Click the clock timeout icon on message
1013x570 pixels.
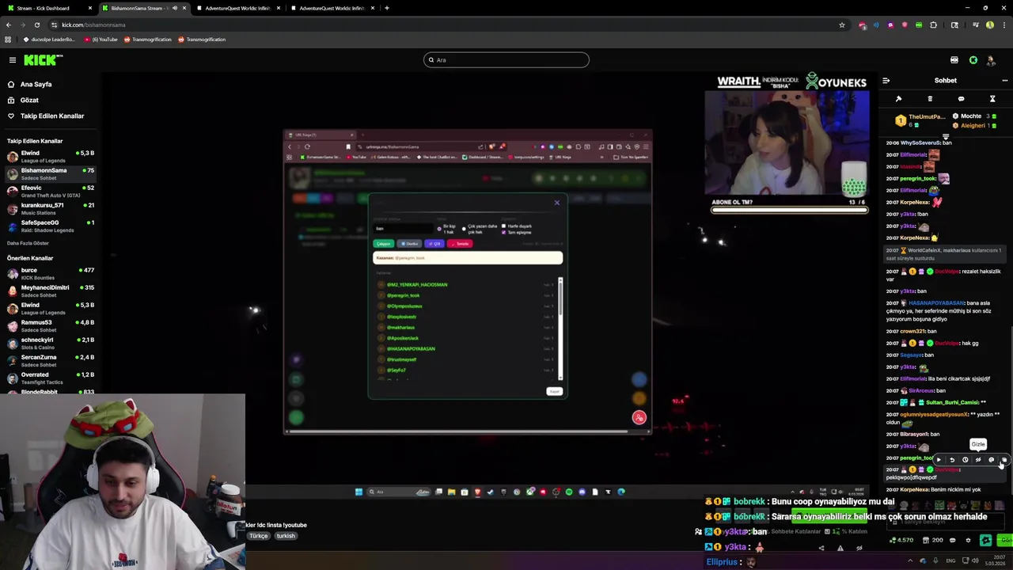click(x=965, y=460)
